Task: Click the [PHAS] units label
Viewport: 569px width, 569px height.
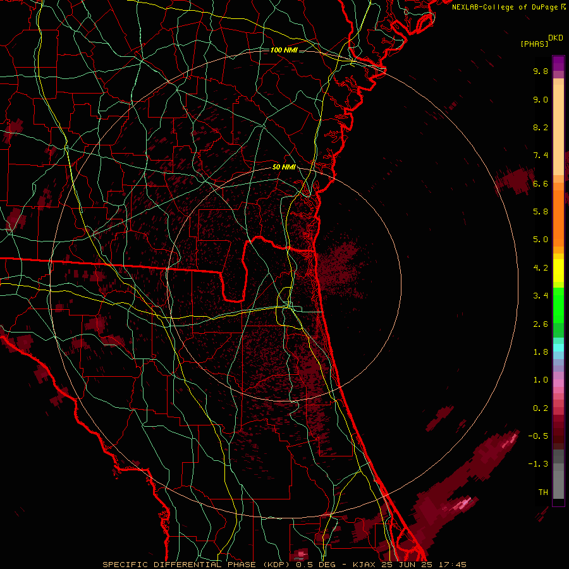Action: click(x=534, y=44)
